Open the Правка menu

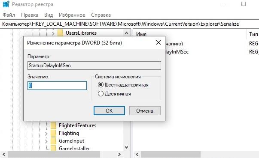coord(30,15)
